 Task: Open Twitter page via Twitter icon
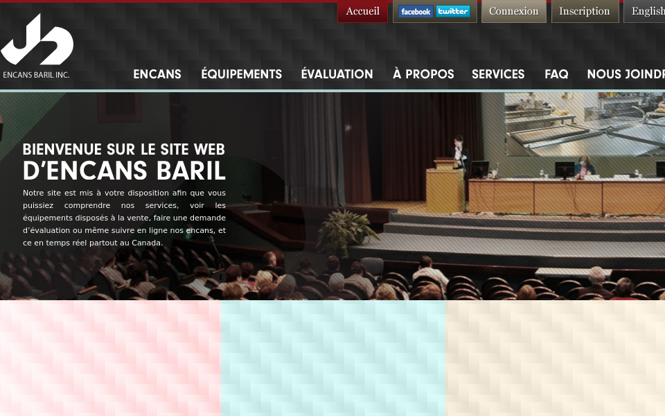coord(452,11)
